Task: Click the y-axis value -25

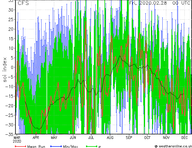Action: (x=9, y=115)
